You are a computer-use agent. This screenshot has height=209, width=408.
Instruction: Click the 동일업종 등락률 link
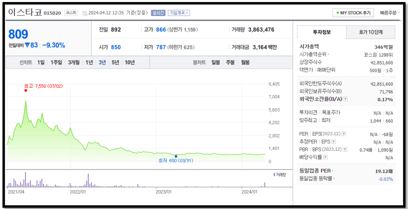(x=316, y=179)
